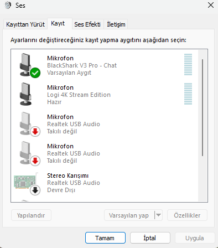This screenshot has width=218, height=248.
Task: Click the Ses speaker icon in title bar
Action: [x=8, y=5]
